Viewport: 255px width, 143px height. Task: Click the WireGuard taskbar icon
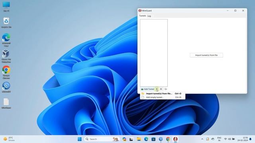175,139
